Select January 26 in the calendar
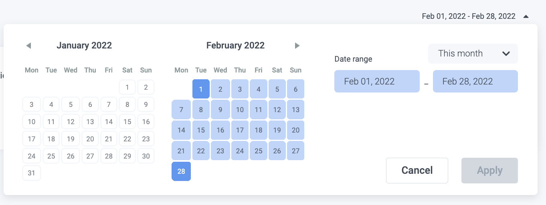This screenshot has width=546, height=205. 71,156
